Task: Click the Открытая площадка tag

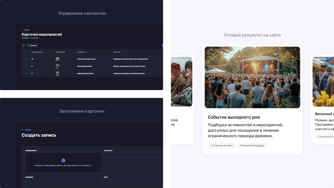Action: pos(252,145)
